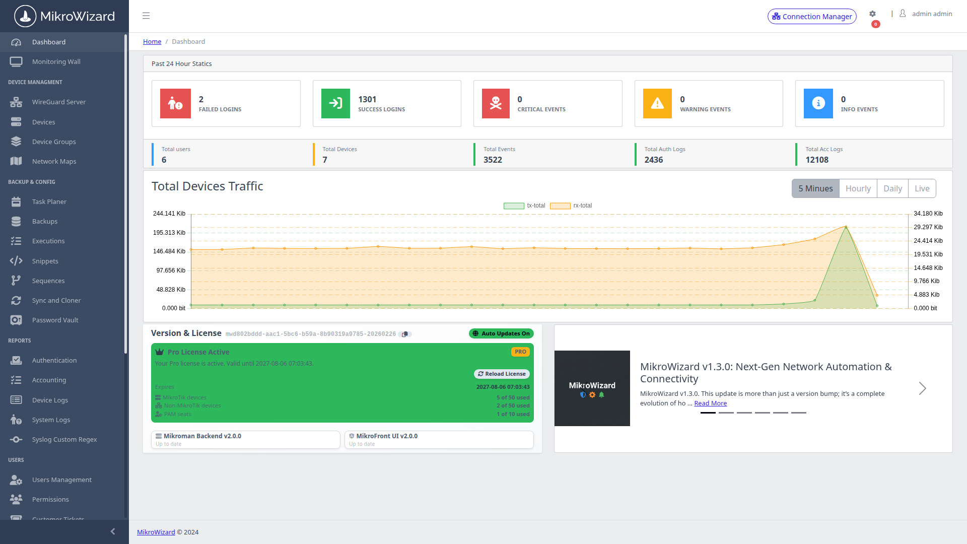Jump to last carousel slide indicator

tap(799, 413)
